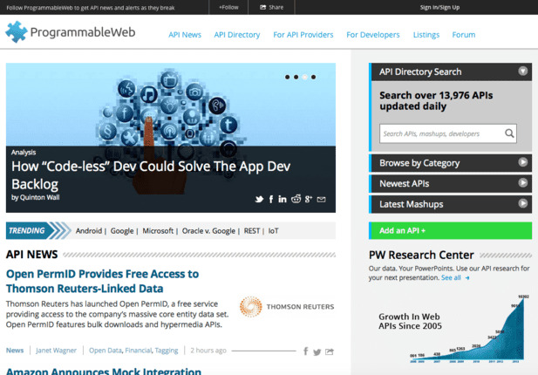
Task: Expand the Browse by Category section
Action: 522,162
